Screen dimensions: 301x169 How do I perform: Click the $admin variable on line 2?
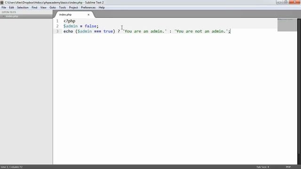[x=71, y=26]
